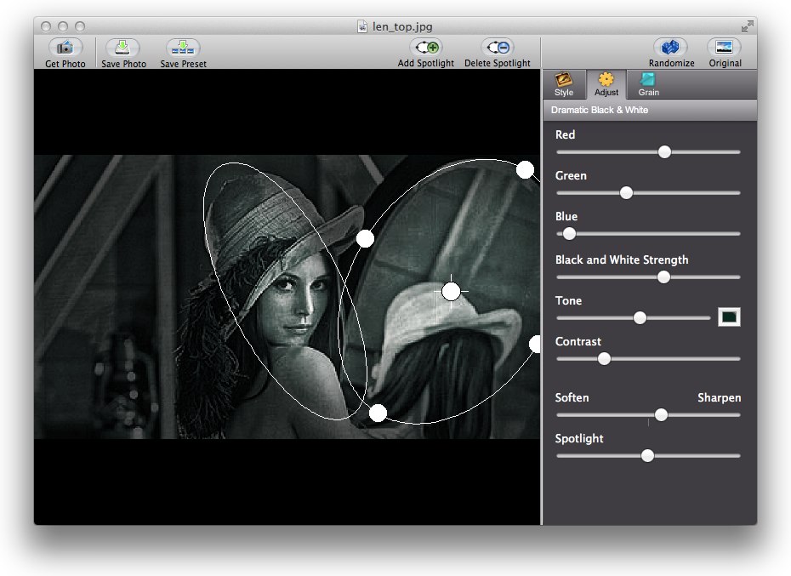
Task: Click the Blue slider handle
Action: [569, 234]
